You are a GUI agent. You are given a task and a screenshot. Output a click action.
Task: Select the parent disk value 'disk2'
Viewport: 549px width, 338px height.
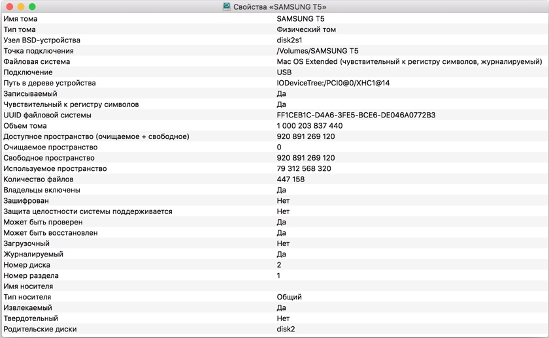coord(286,330)
